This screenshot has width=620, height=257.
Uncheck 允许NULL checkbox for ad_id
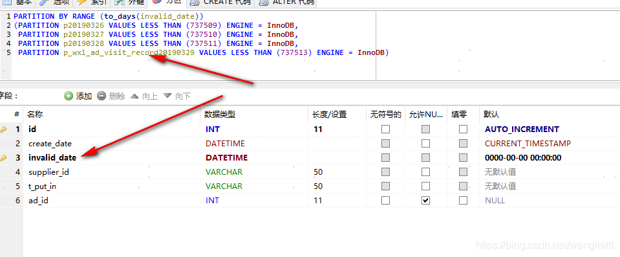(425, 201)
